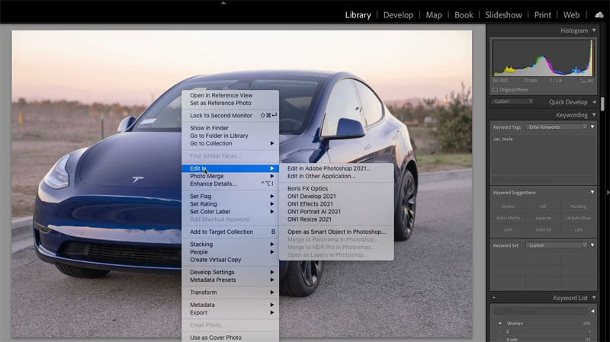This screenshot has height=342, width=610.
Task: Open the Metadata Presets submenu
Action: pos(230,280)
